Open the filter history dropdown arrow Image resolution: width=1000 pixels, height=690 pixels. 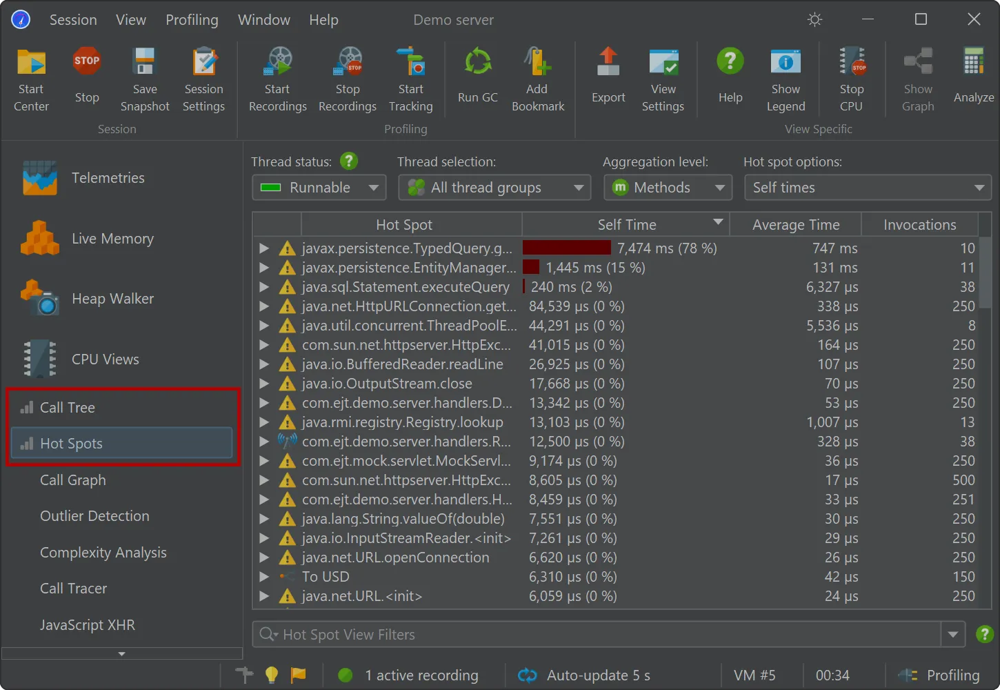953,634
